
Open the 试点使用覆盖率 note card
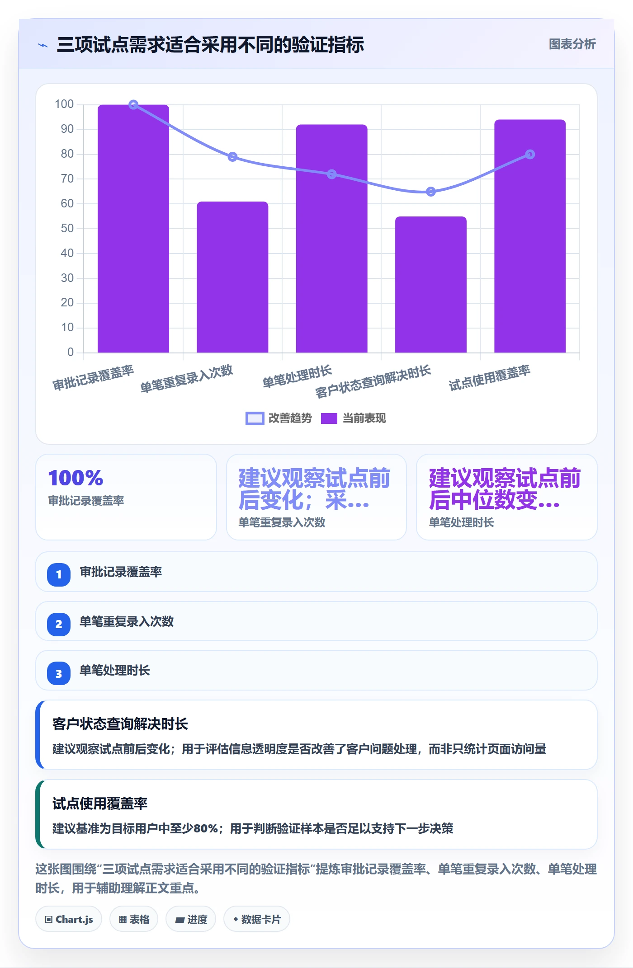point(316,814)
